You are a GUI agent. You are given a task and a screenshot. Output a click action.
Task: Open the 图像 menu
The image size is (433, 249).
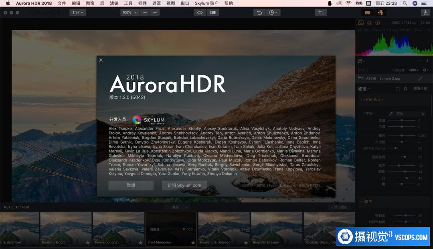[x=90, y=3]
